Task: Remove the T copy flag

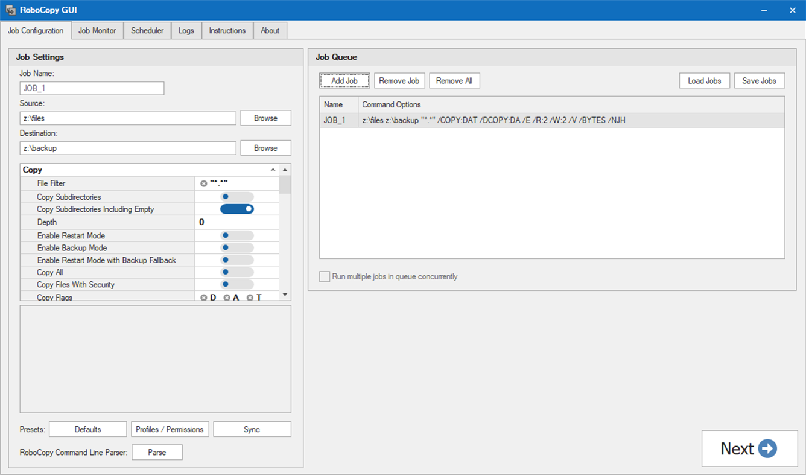Action: click(x=249, y=297)
